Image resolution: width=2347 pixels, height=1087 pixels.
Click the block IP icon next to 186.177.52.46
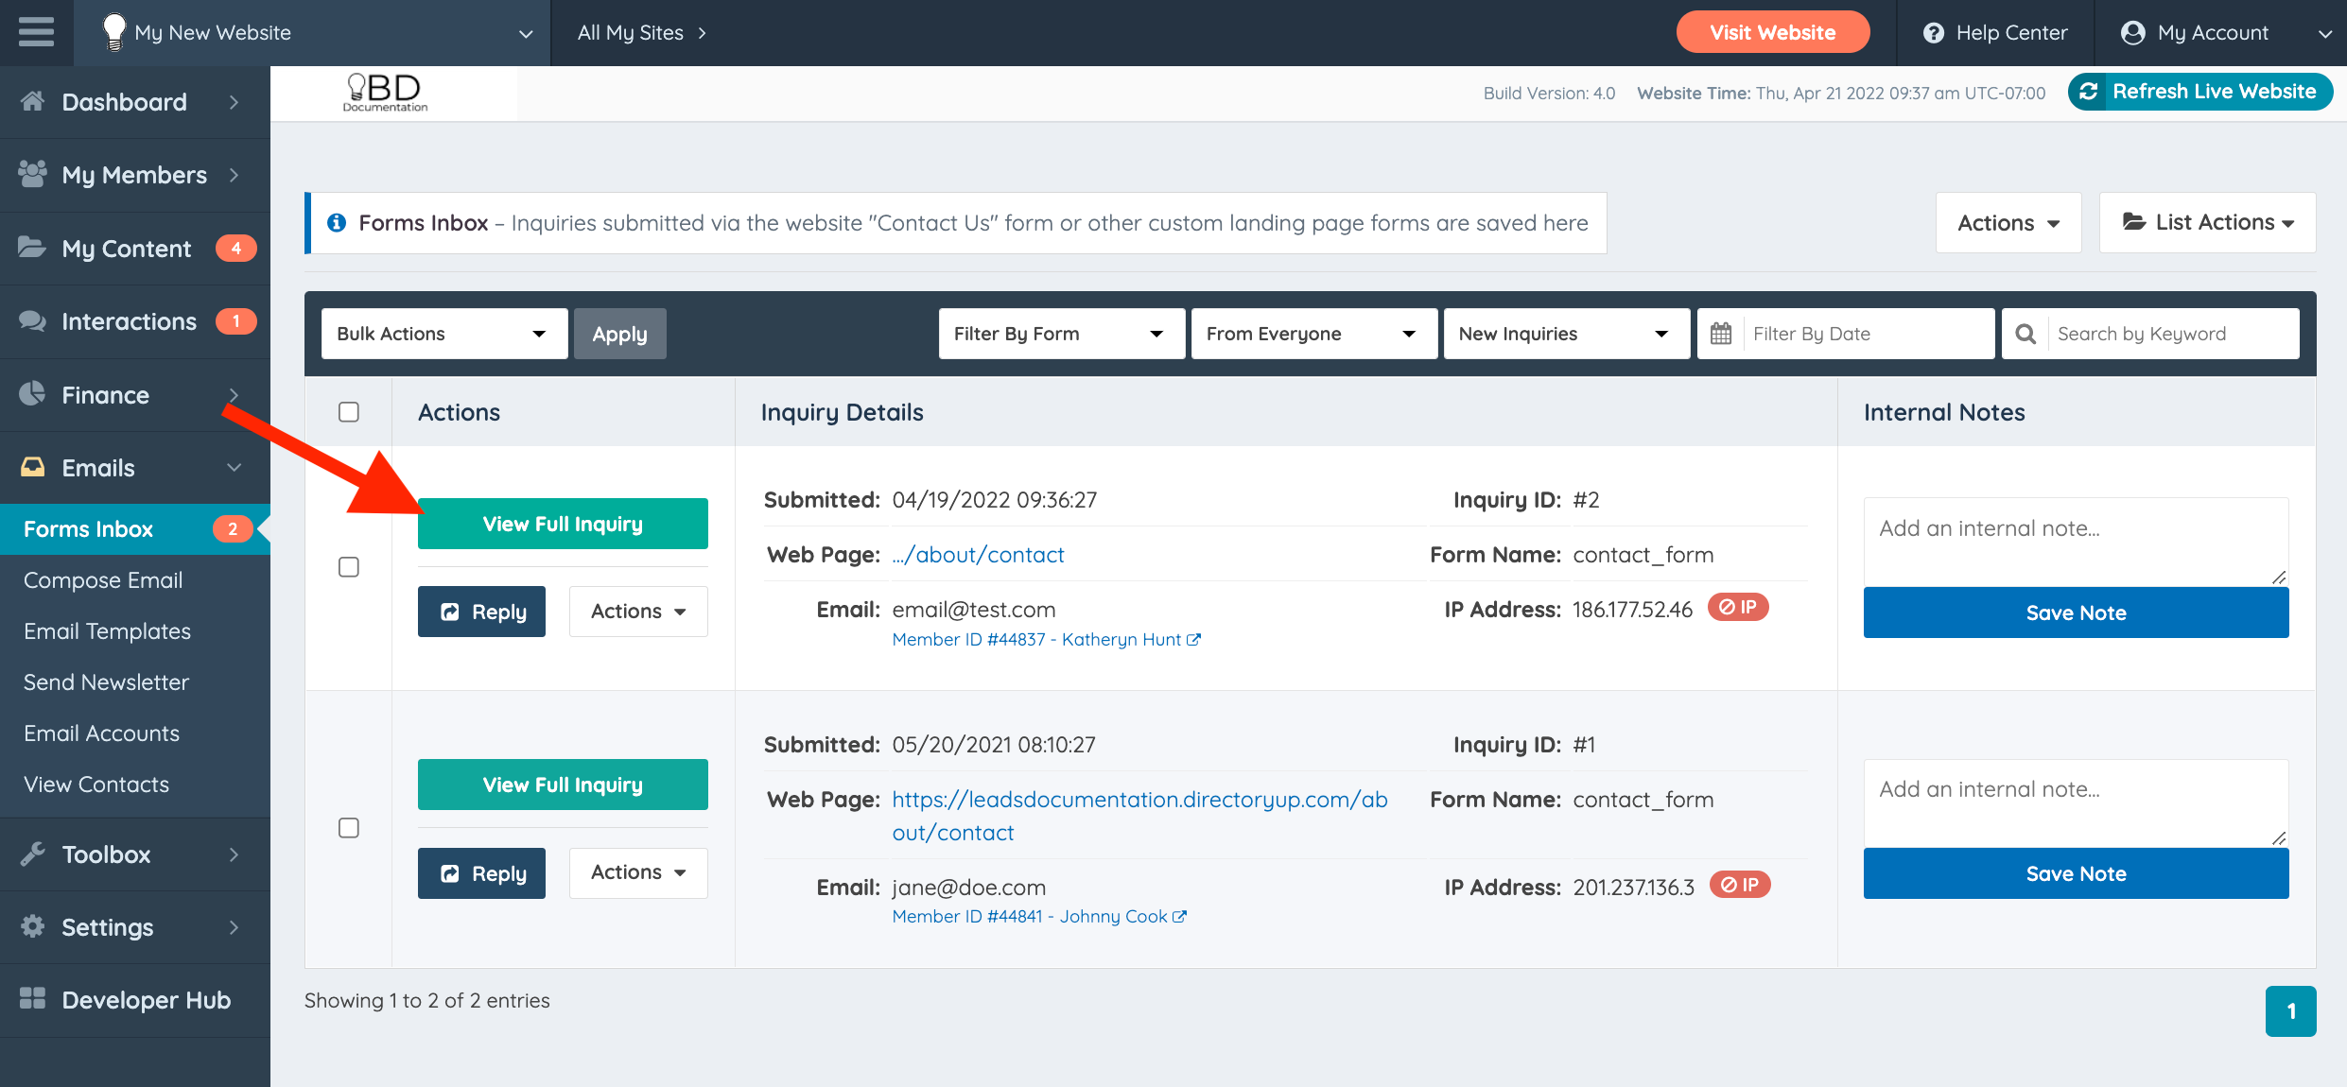point(1737,608)
